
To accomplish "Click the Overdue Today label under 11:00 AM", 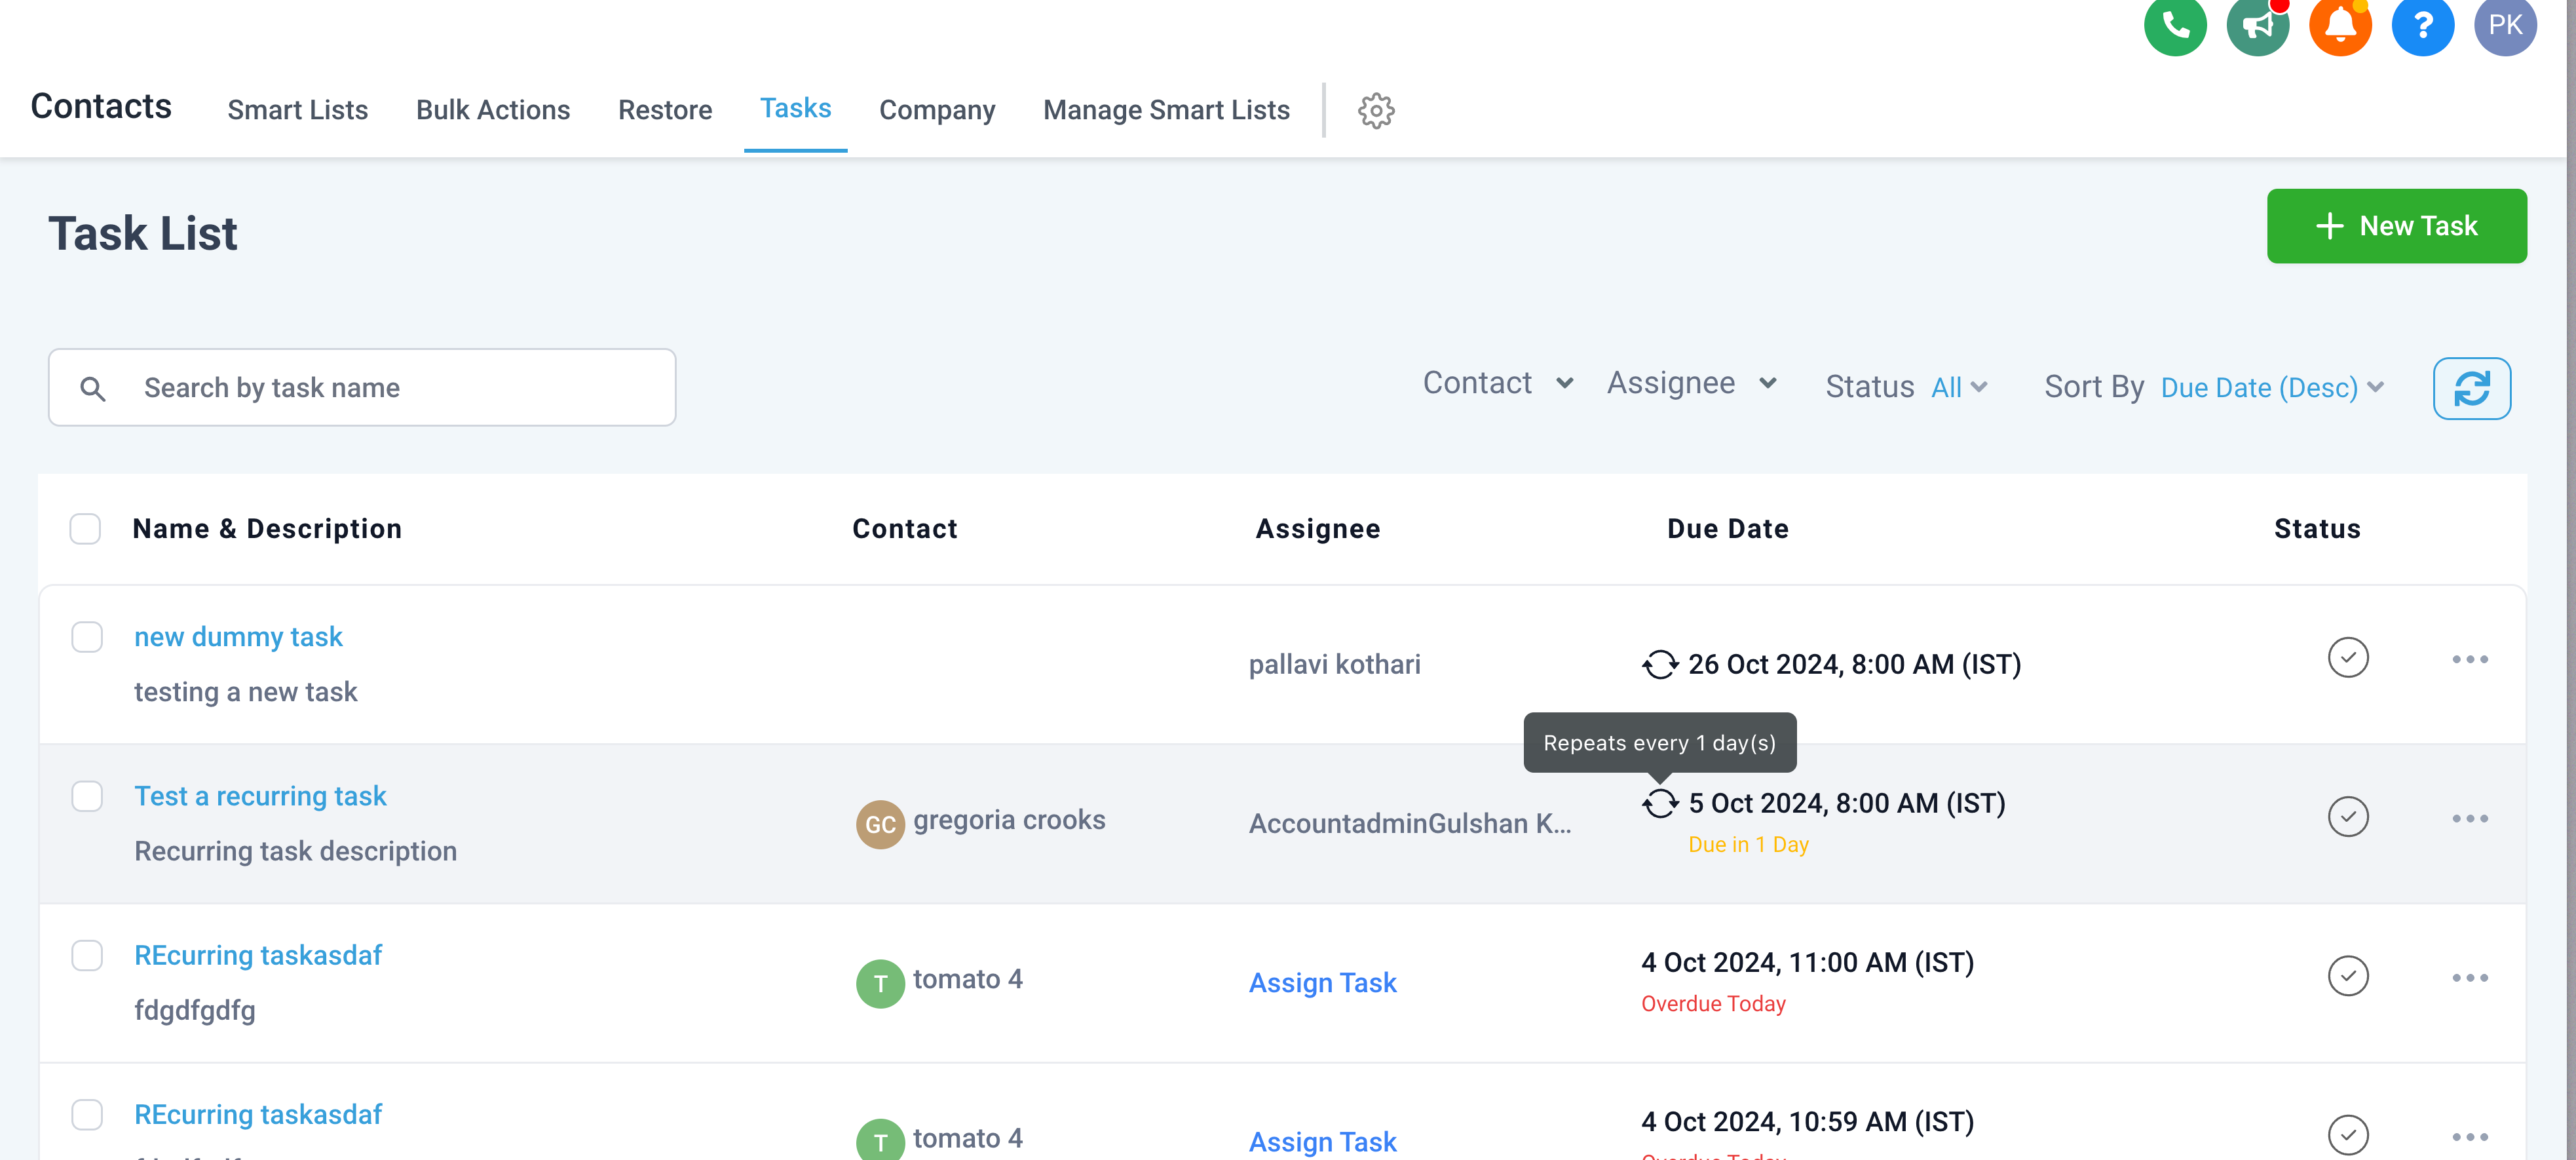I will coord(1713,1004).
